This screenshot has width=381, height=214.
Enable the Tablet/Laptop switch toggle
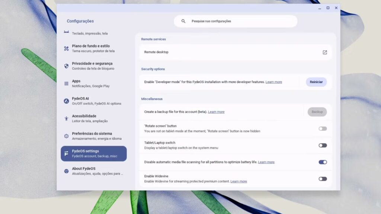click(323, 145)
